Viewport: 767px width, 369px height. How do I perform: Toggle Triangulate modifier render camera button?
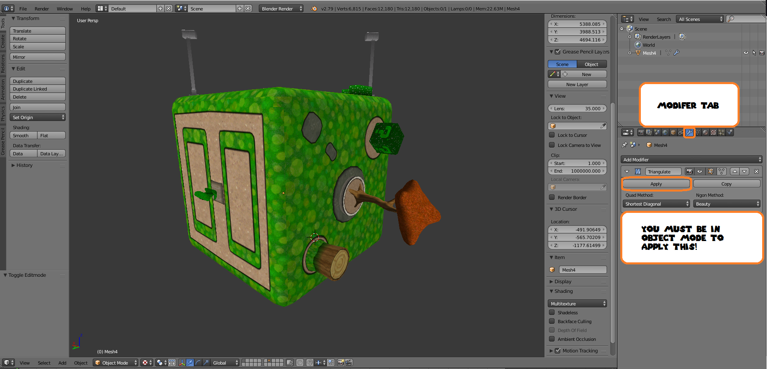click(690, 171)
